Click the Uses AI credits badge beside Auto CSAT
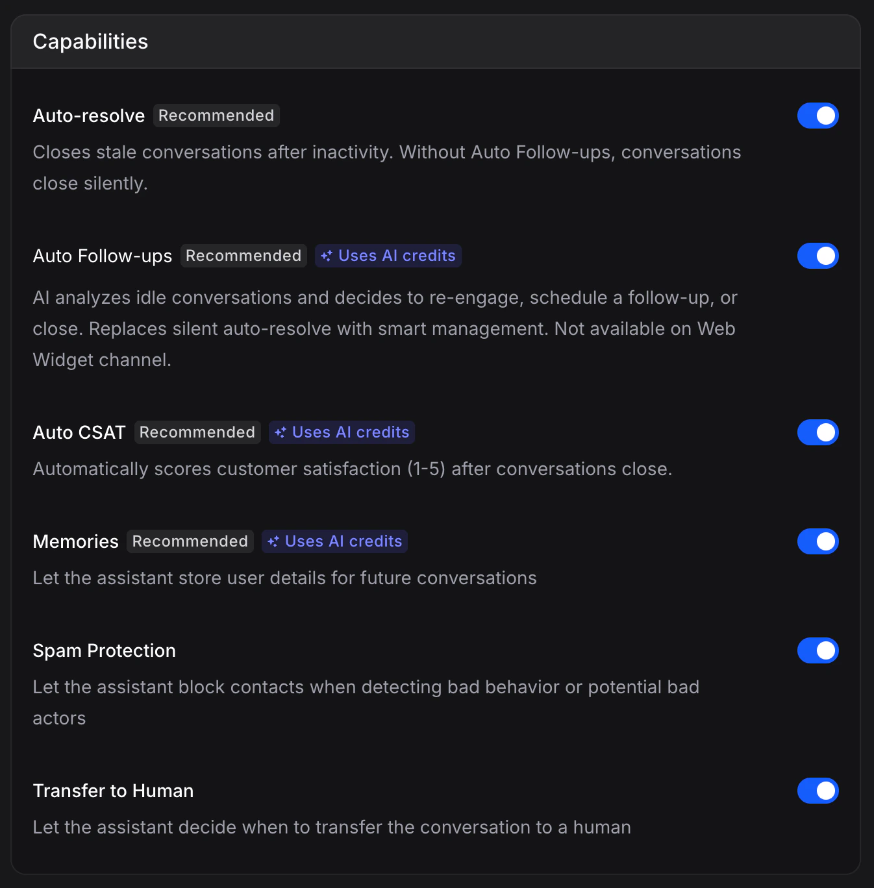Image resolution: width=874 pixels, height=888 pixels. point(342,432)
